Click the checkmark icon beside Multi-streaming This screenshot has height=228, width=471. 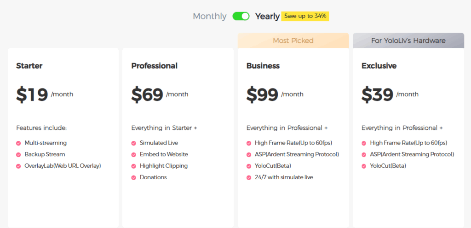pos(18,143)
